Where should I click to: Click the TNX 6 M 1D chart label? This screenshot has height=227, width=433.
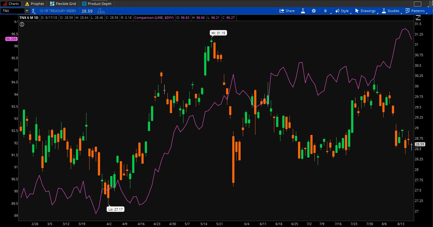click(x=29, y=18)
